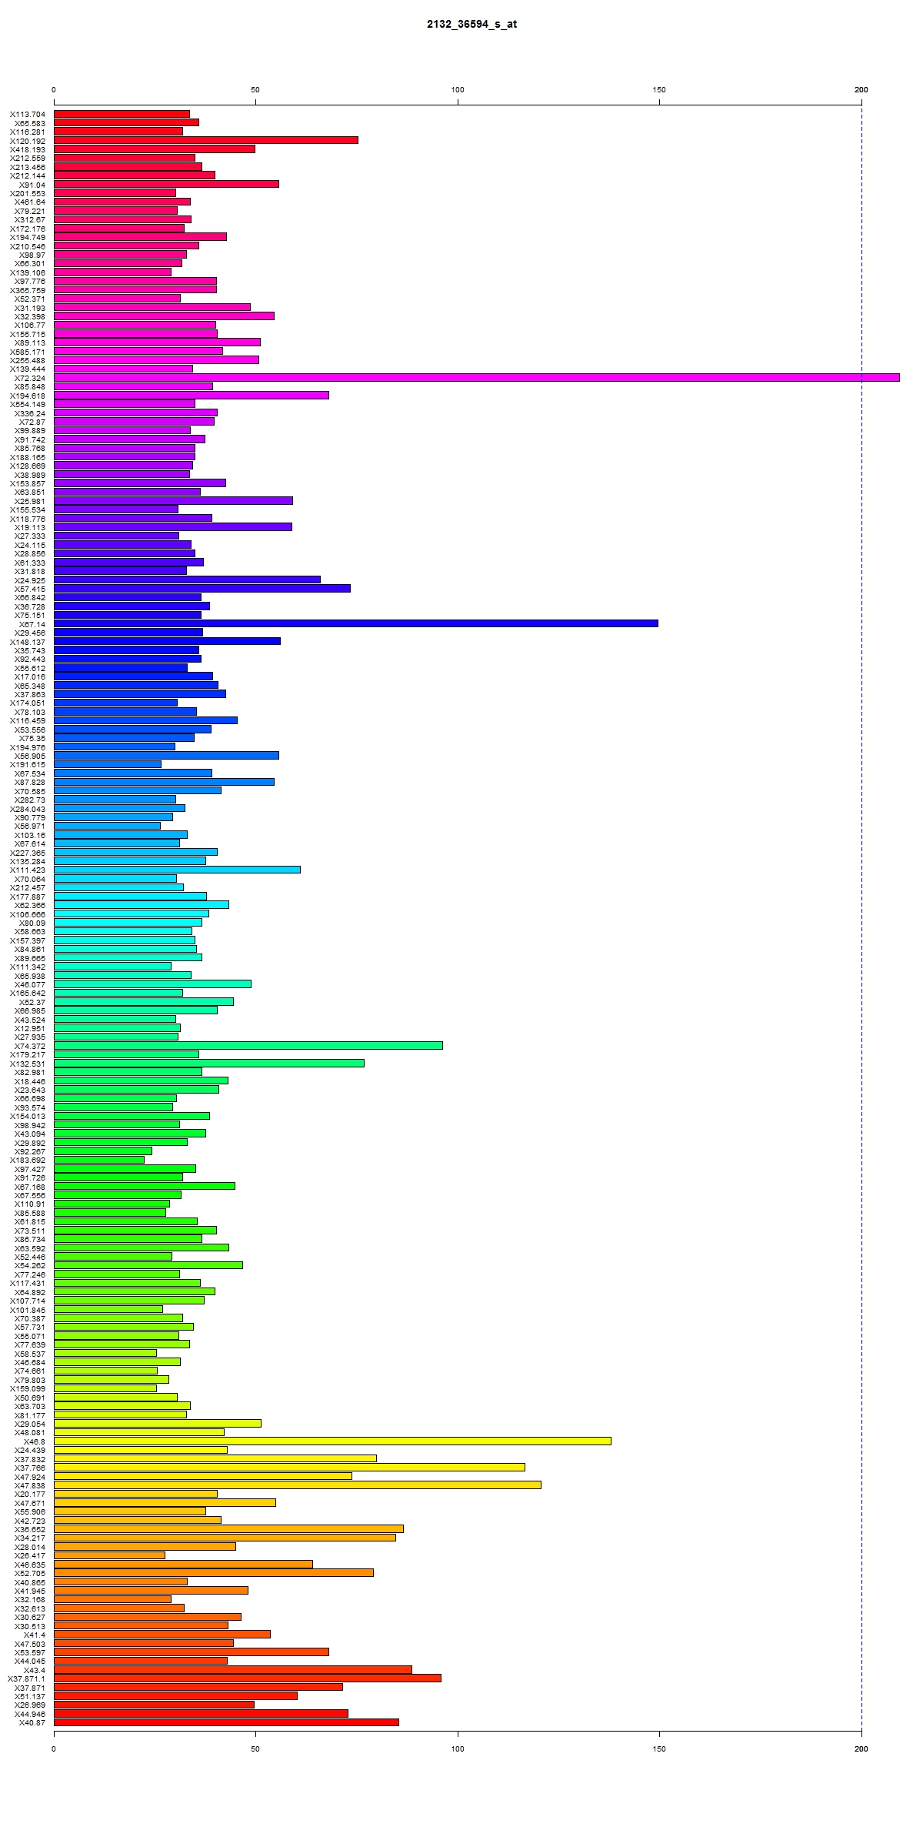Image resolution: width=923 pixels, height=1847 pixels.
Task: Select the X37.871.1 row label
Action: coord(27,1678)
